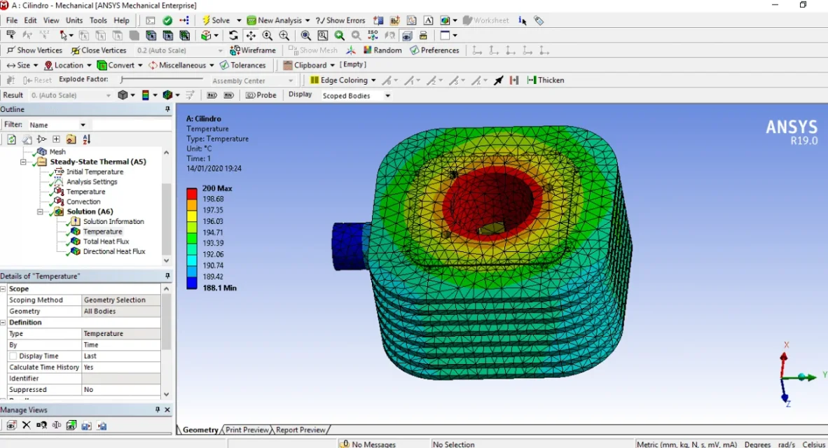
Task: Open the Clipboard dropdown
Action: [x=309, y=65]
